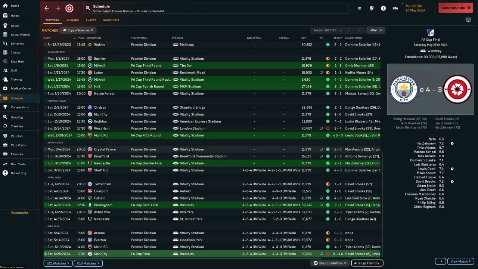The image size is (478, 269).
Task: Open U21 Matches
Action: (57, 263)
